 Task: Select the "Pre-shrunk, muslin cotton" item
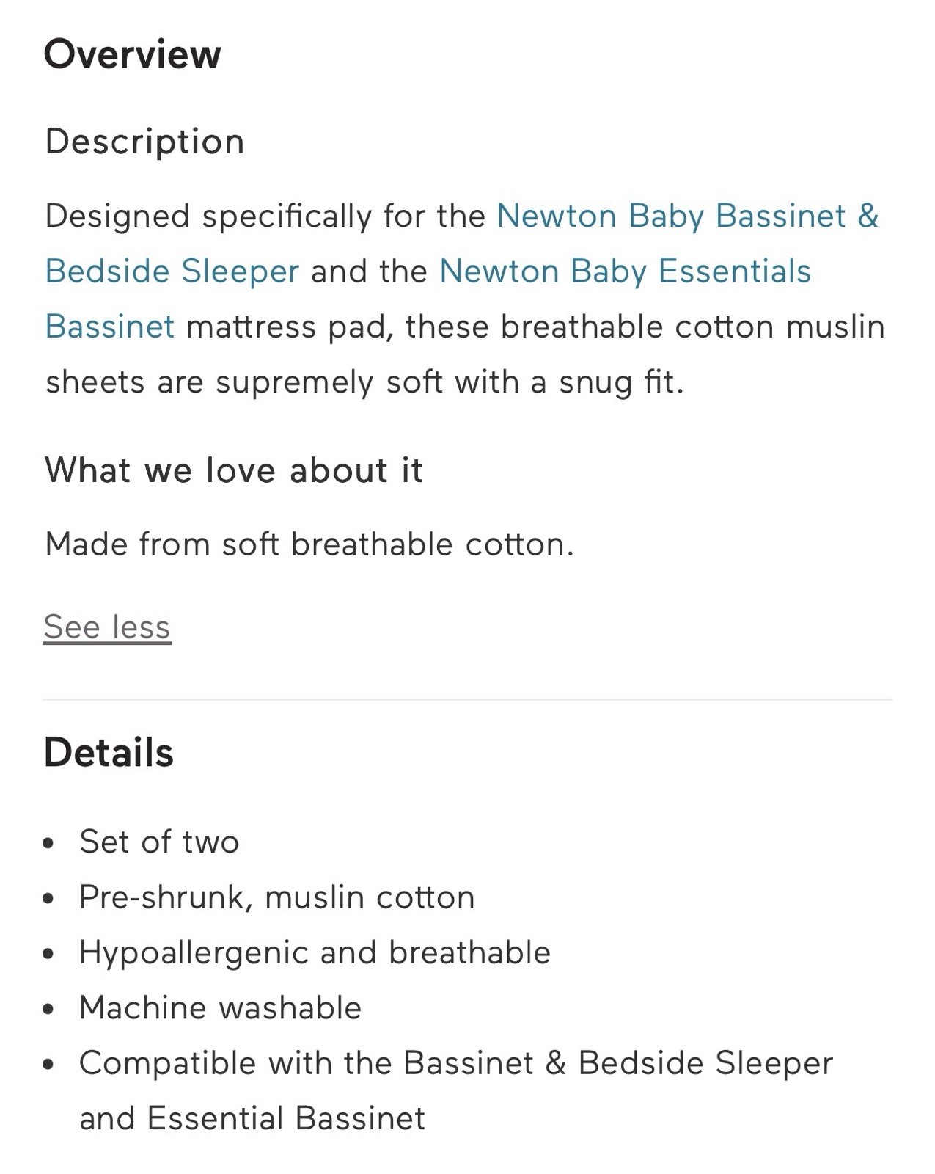[x=276, y=897]
